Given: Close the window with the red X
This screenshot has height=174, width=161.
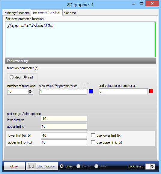Looking at the screenshot, I should coord(152,4).
